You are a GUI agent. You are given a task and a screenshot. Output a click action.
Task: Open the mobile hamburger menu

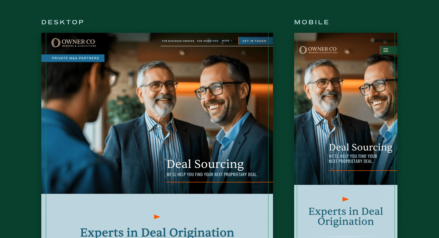pos(388,50)
